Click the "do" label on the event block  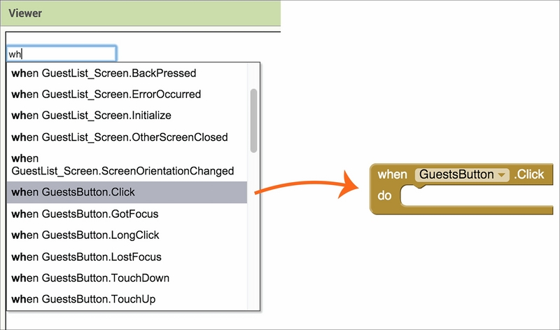tap(385, 196)
